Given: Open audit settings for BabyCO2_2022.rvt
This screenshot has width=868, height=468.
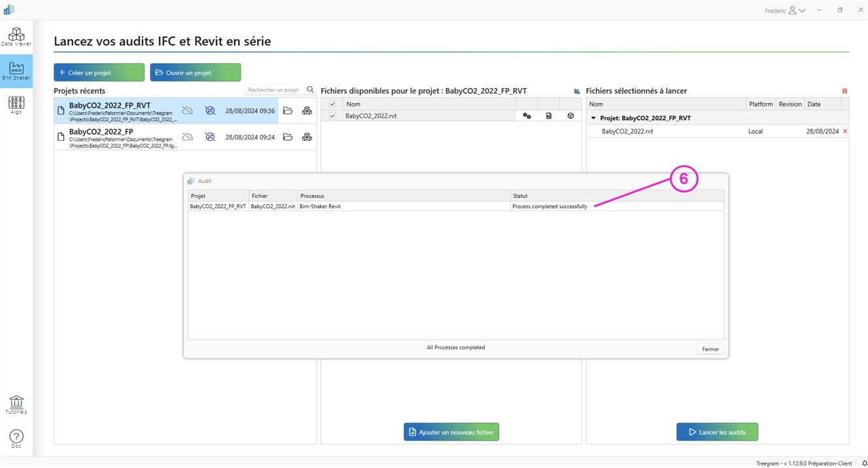Looking at the screenshot, I should [527, 116].
